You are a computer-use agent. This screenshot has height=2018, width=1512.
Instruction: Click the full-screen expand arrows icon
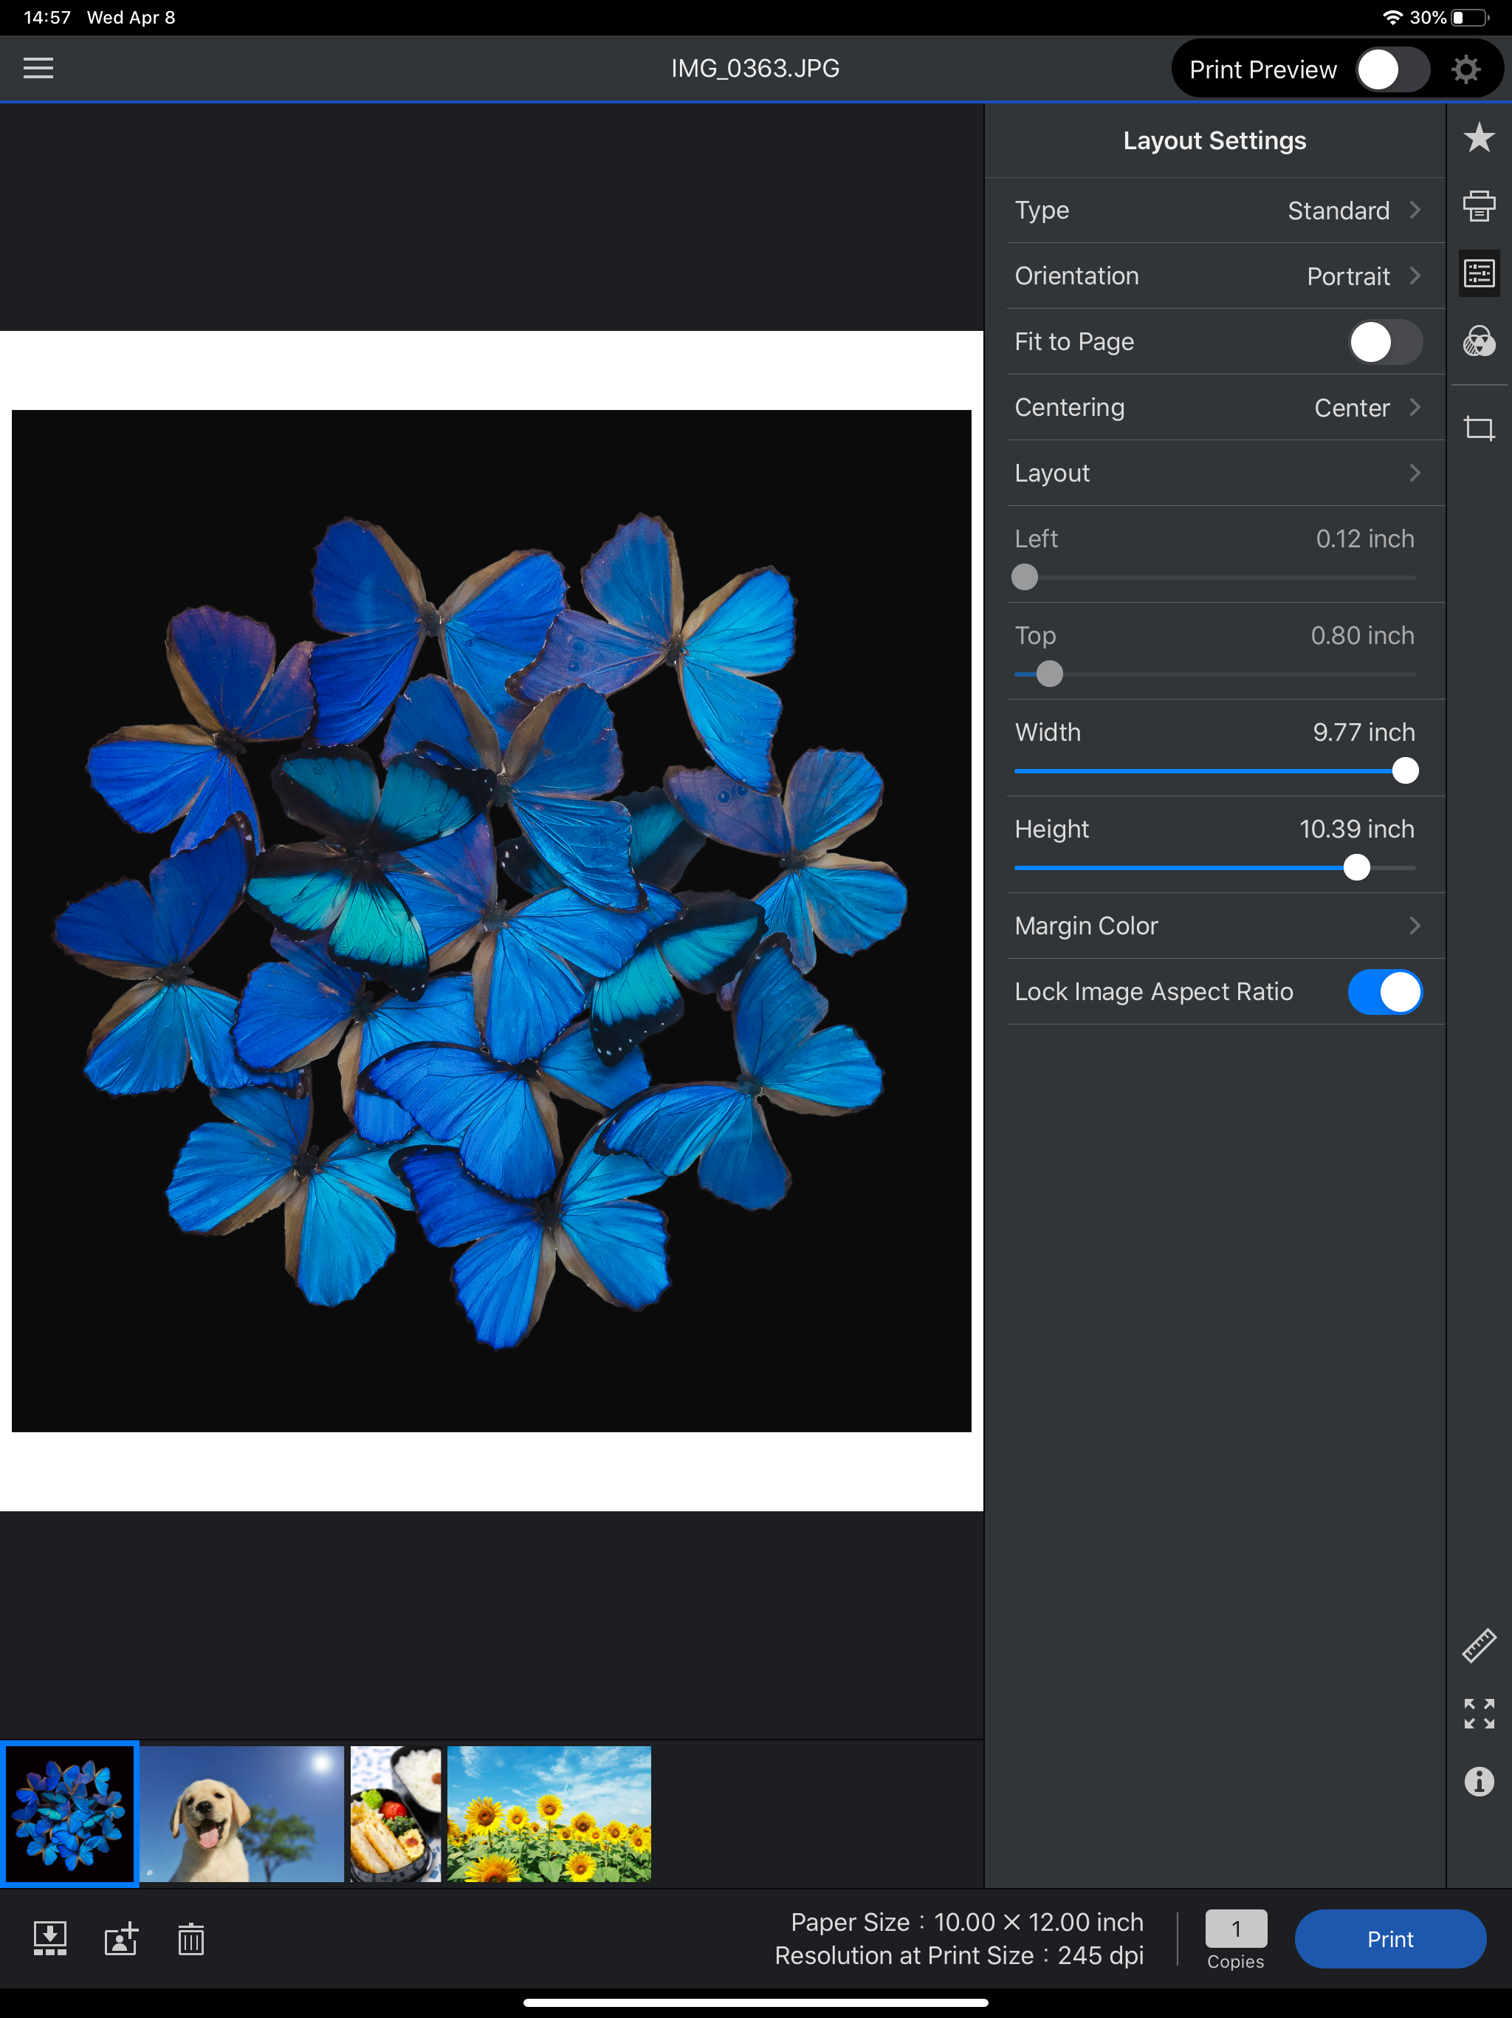pos(1478,1713)
